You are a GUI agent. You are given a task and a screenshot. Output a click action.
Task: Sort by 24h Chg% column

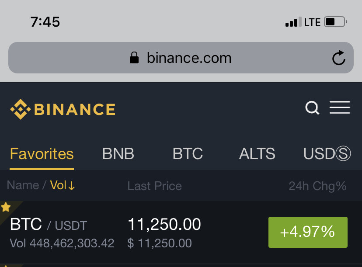pyautogui.click(x=317, y=186)
